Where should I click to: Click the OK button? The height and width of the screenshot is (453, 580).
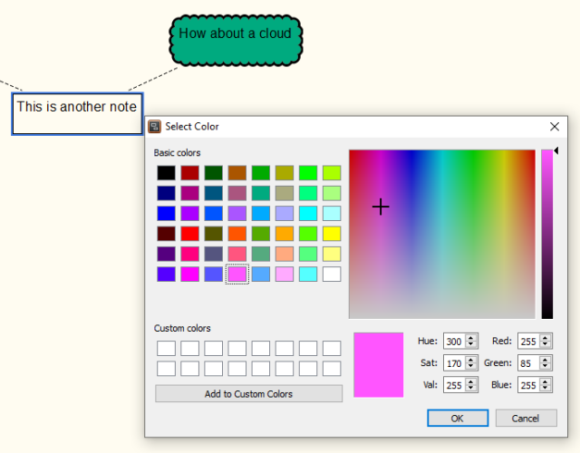tap(458, 418)
